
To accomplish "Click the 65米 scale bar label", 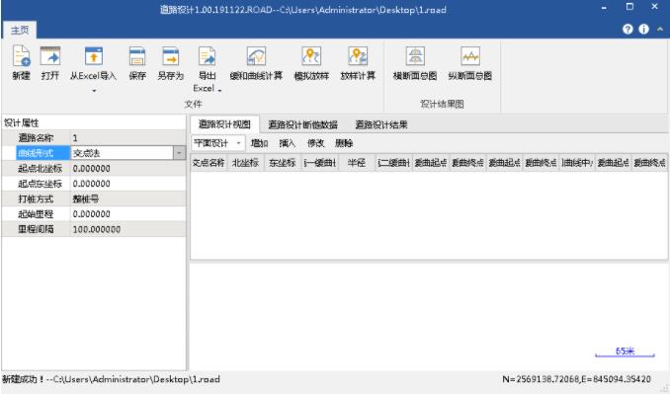I will [x=625, y=351].
